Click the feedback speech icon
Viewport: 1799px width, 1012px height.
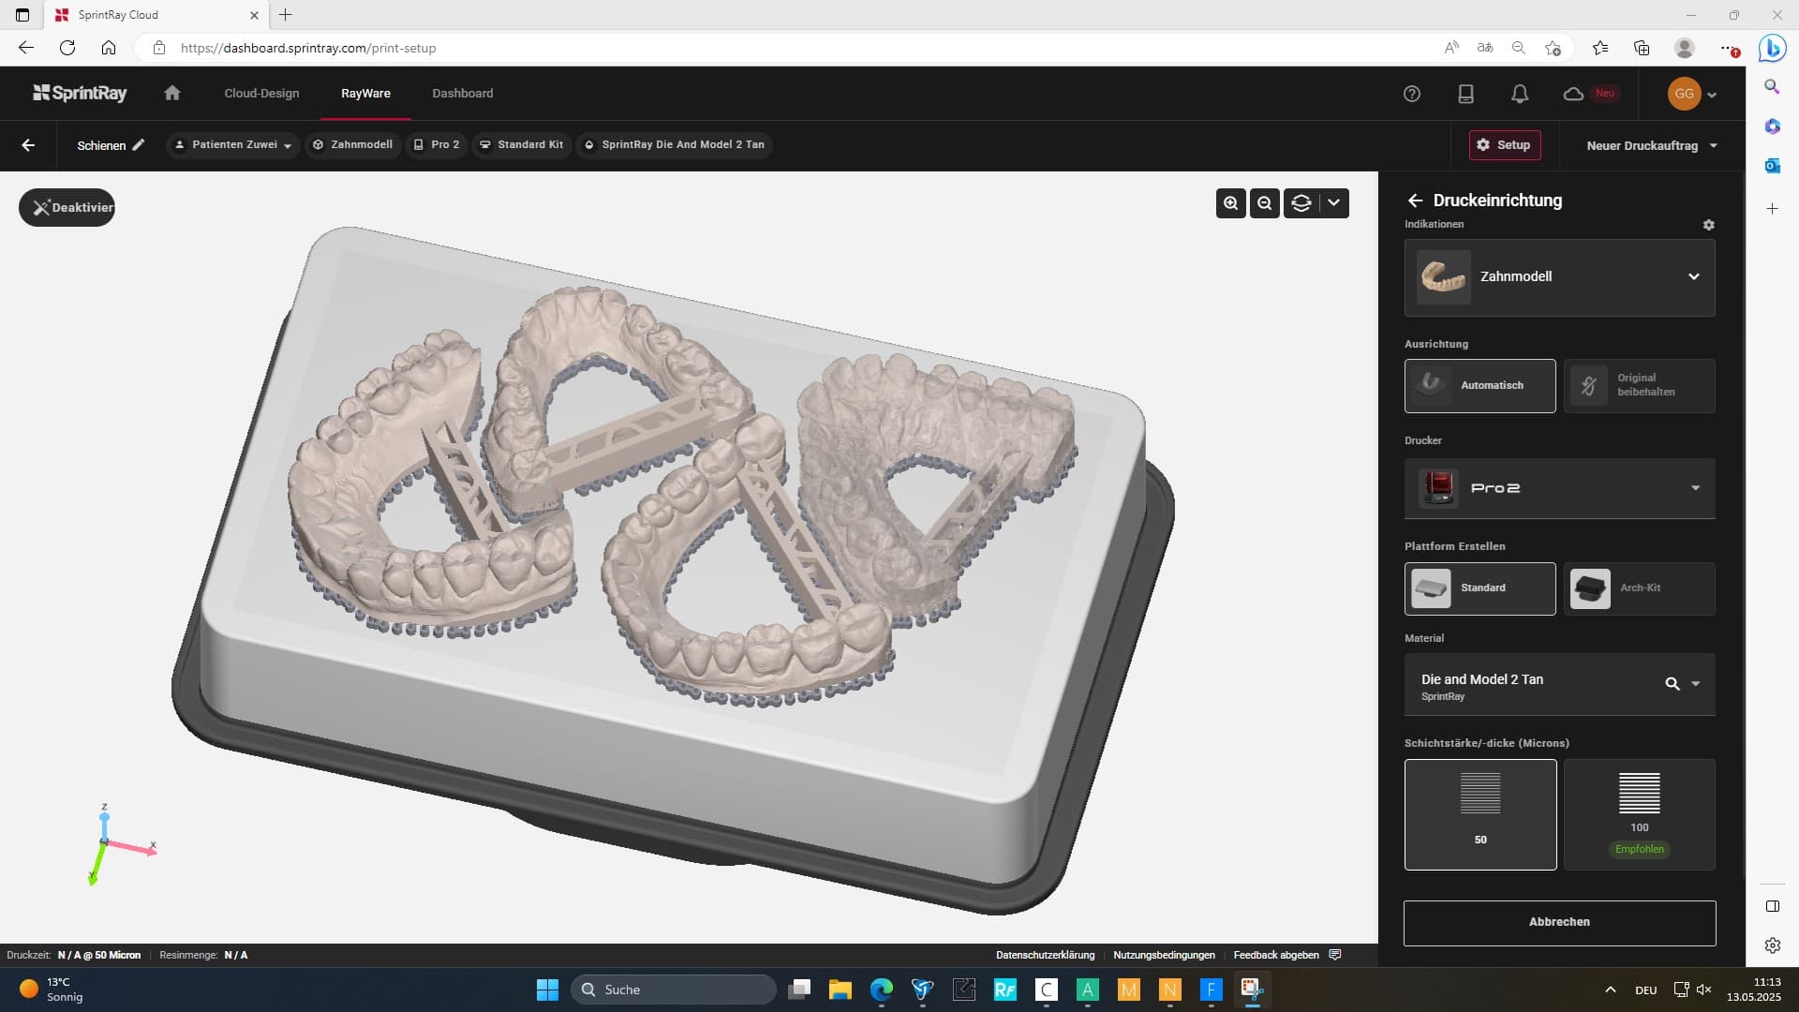[1335, 955]
